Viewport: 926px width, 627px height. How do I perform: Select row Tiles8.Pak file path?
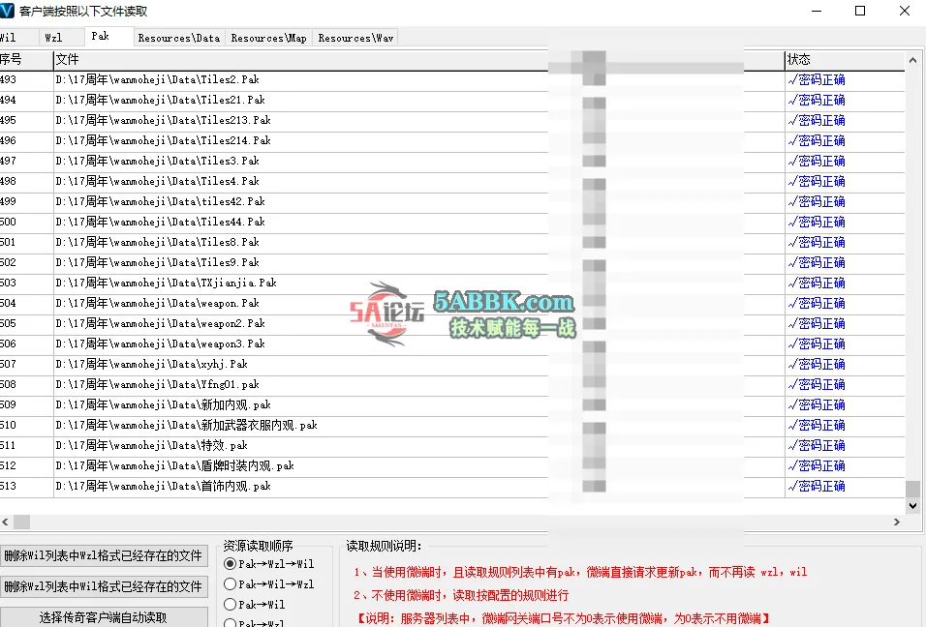pos(157,243)
